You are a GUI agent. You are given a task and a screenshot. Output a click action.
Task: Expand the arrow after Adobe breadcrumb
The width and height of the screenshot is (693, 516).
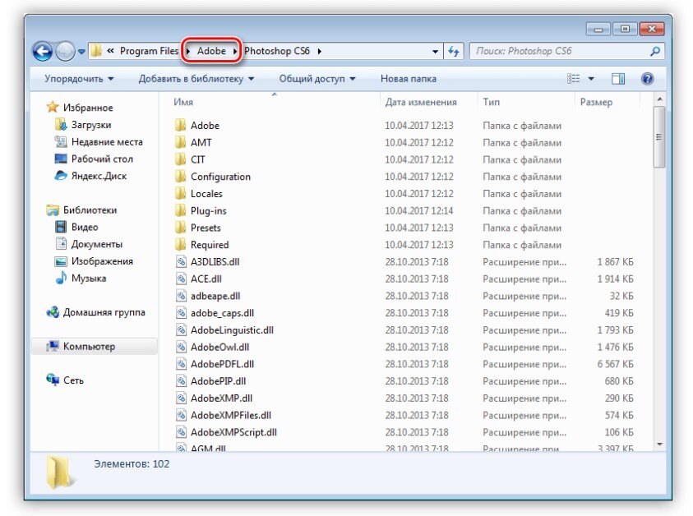[x=234, y=51]
